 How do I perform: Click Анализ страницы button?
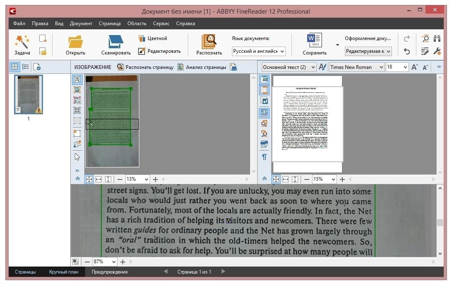(201, 67)
